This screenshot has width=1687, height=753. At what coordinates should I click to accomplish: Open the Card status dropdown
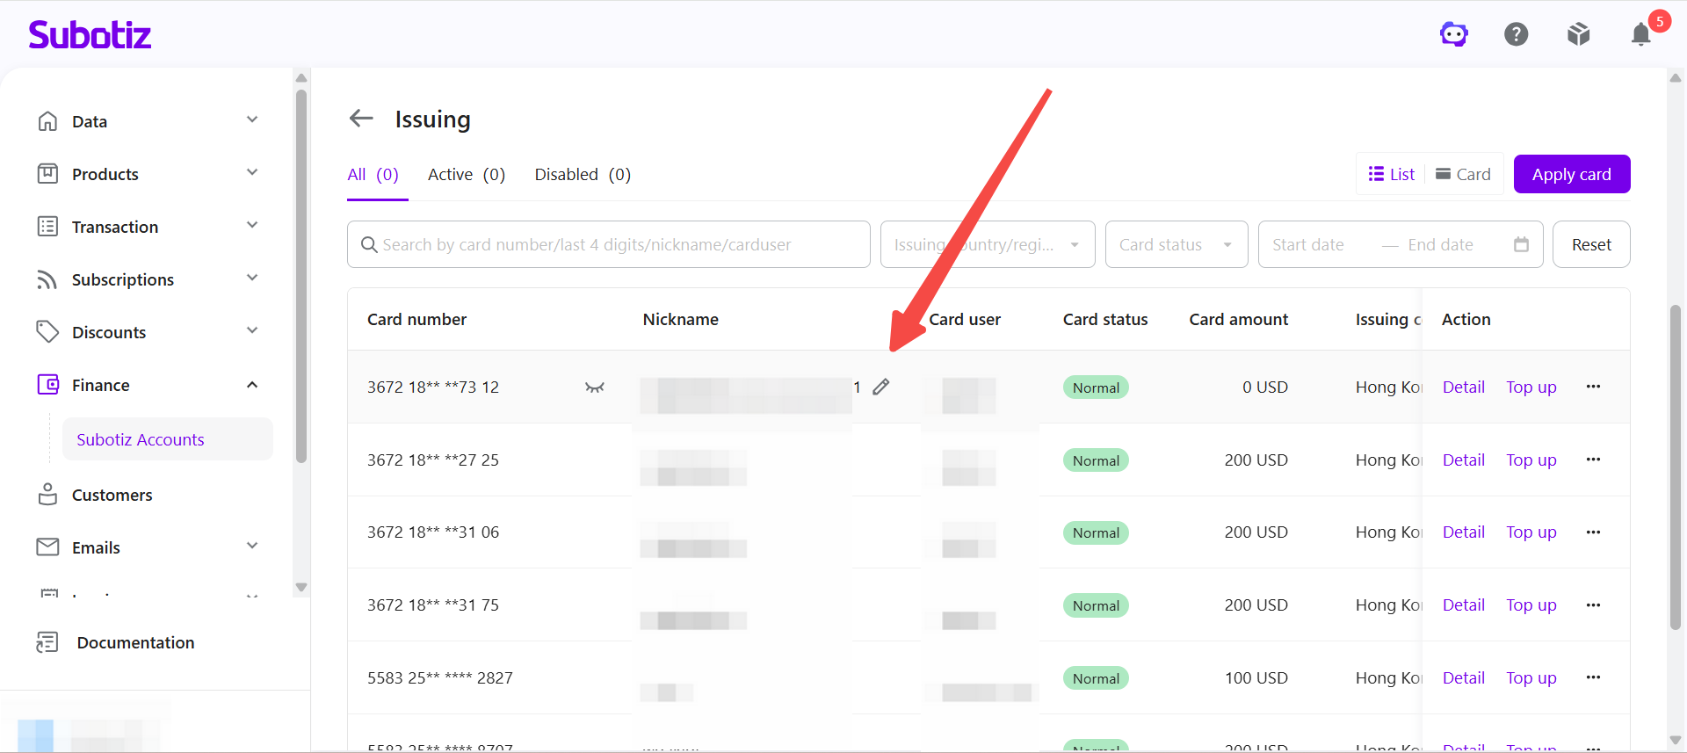click(1177, 244)
